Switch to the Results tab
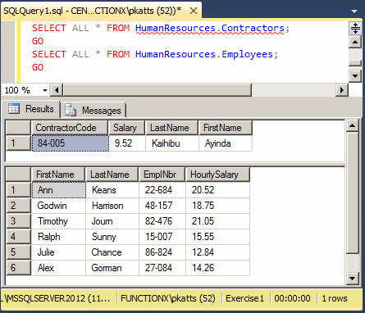The image size is (365, 313). click(30, 109)
